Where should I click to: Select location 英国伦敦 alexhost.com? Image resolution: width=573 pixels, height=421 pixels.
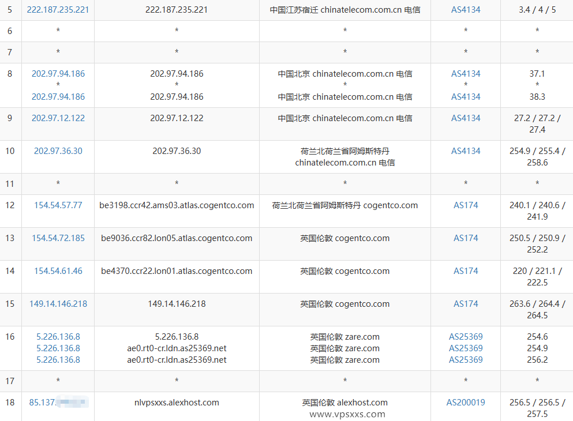[x=345, y=403]
